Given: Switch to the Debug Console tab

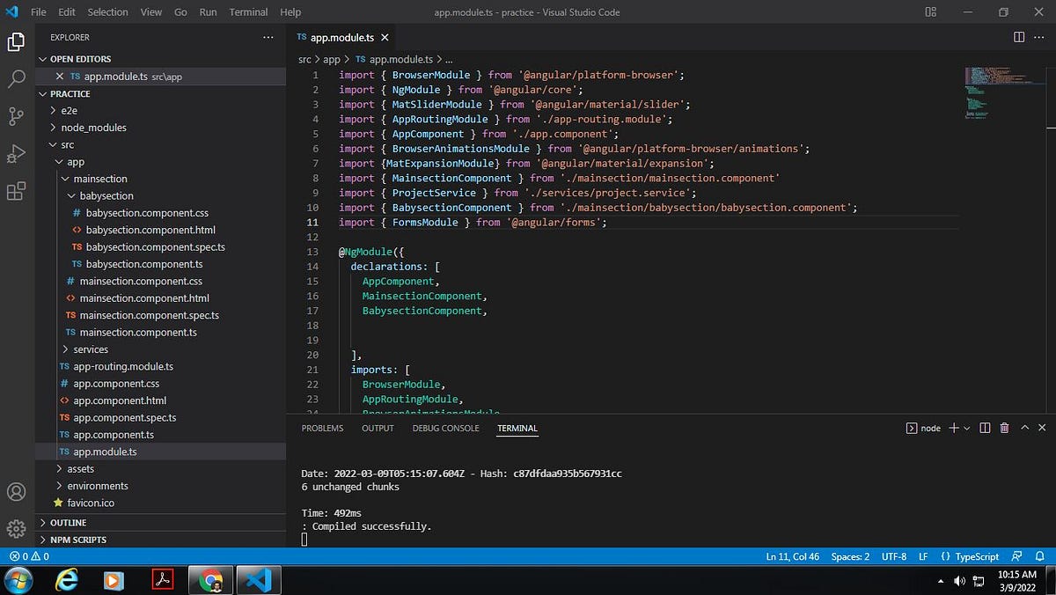Looking at the screenshot, I should pos(445,428).
